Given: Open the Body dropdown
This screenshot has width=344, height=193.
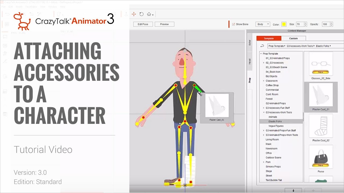Looking at the screenshot, I should pos(263,24).
